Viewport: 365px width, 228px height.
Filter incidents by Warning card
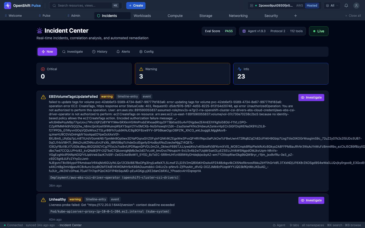click(x=182, y=74)
